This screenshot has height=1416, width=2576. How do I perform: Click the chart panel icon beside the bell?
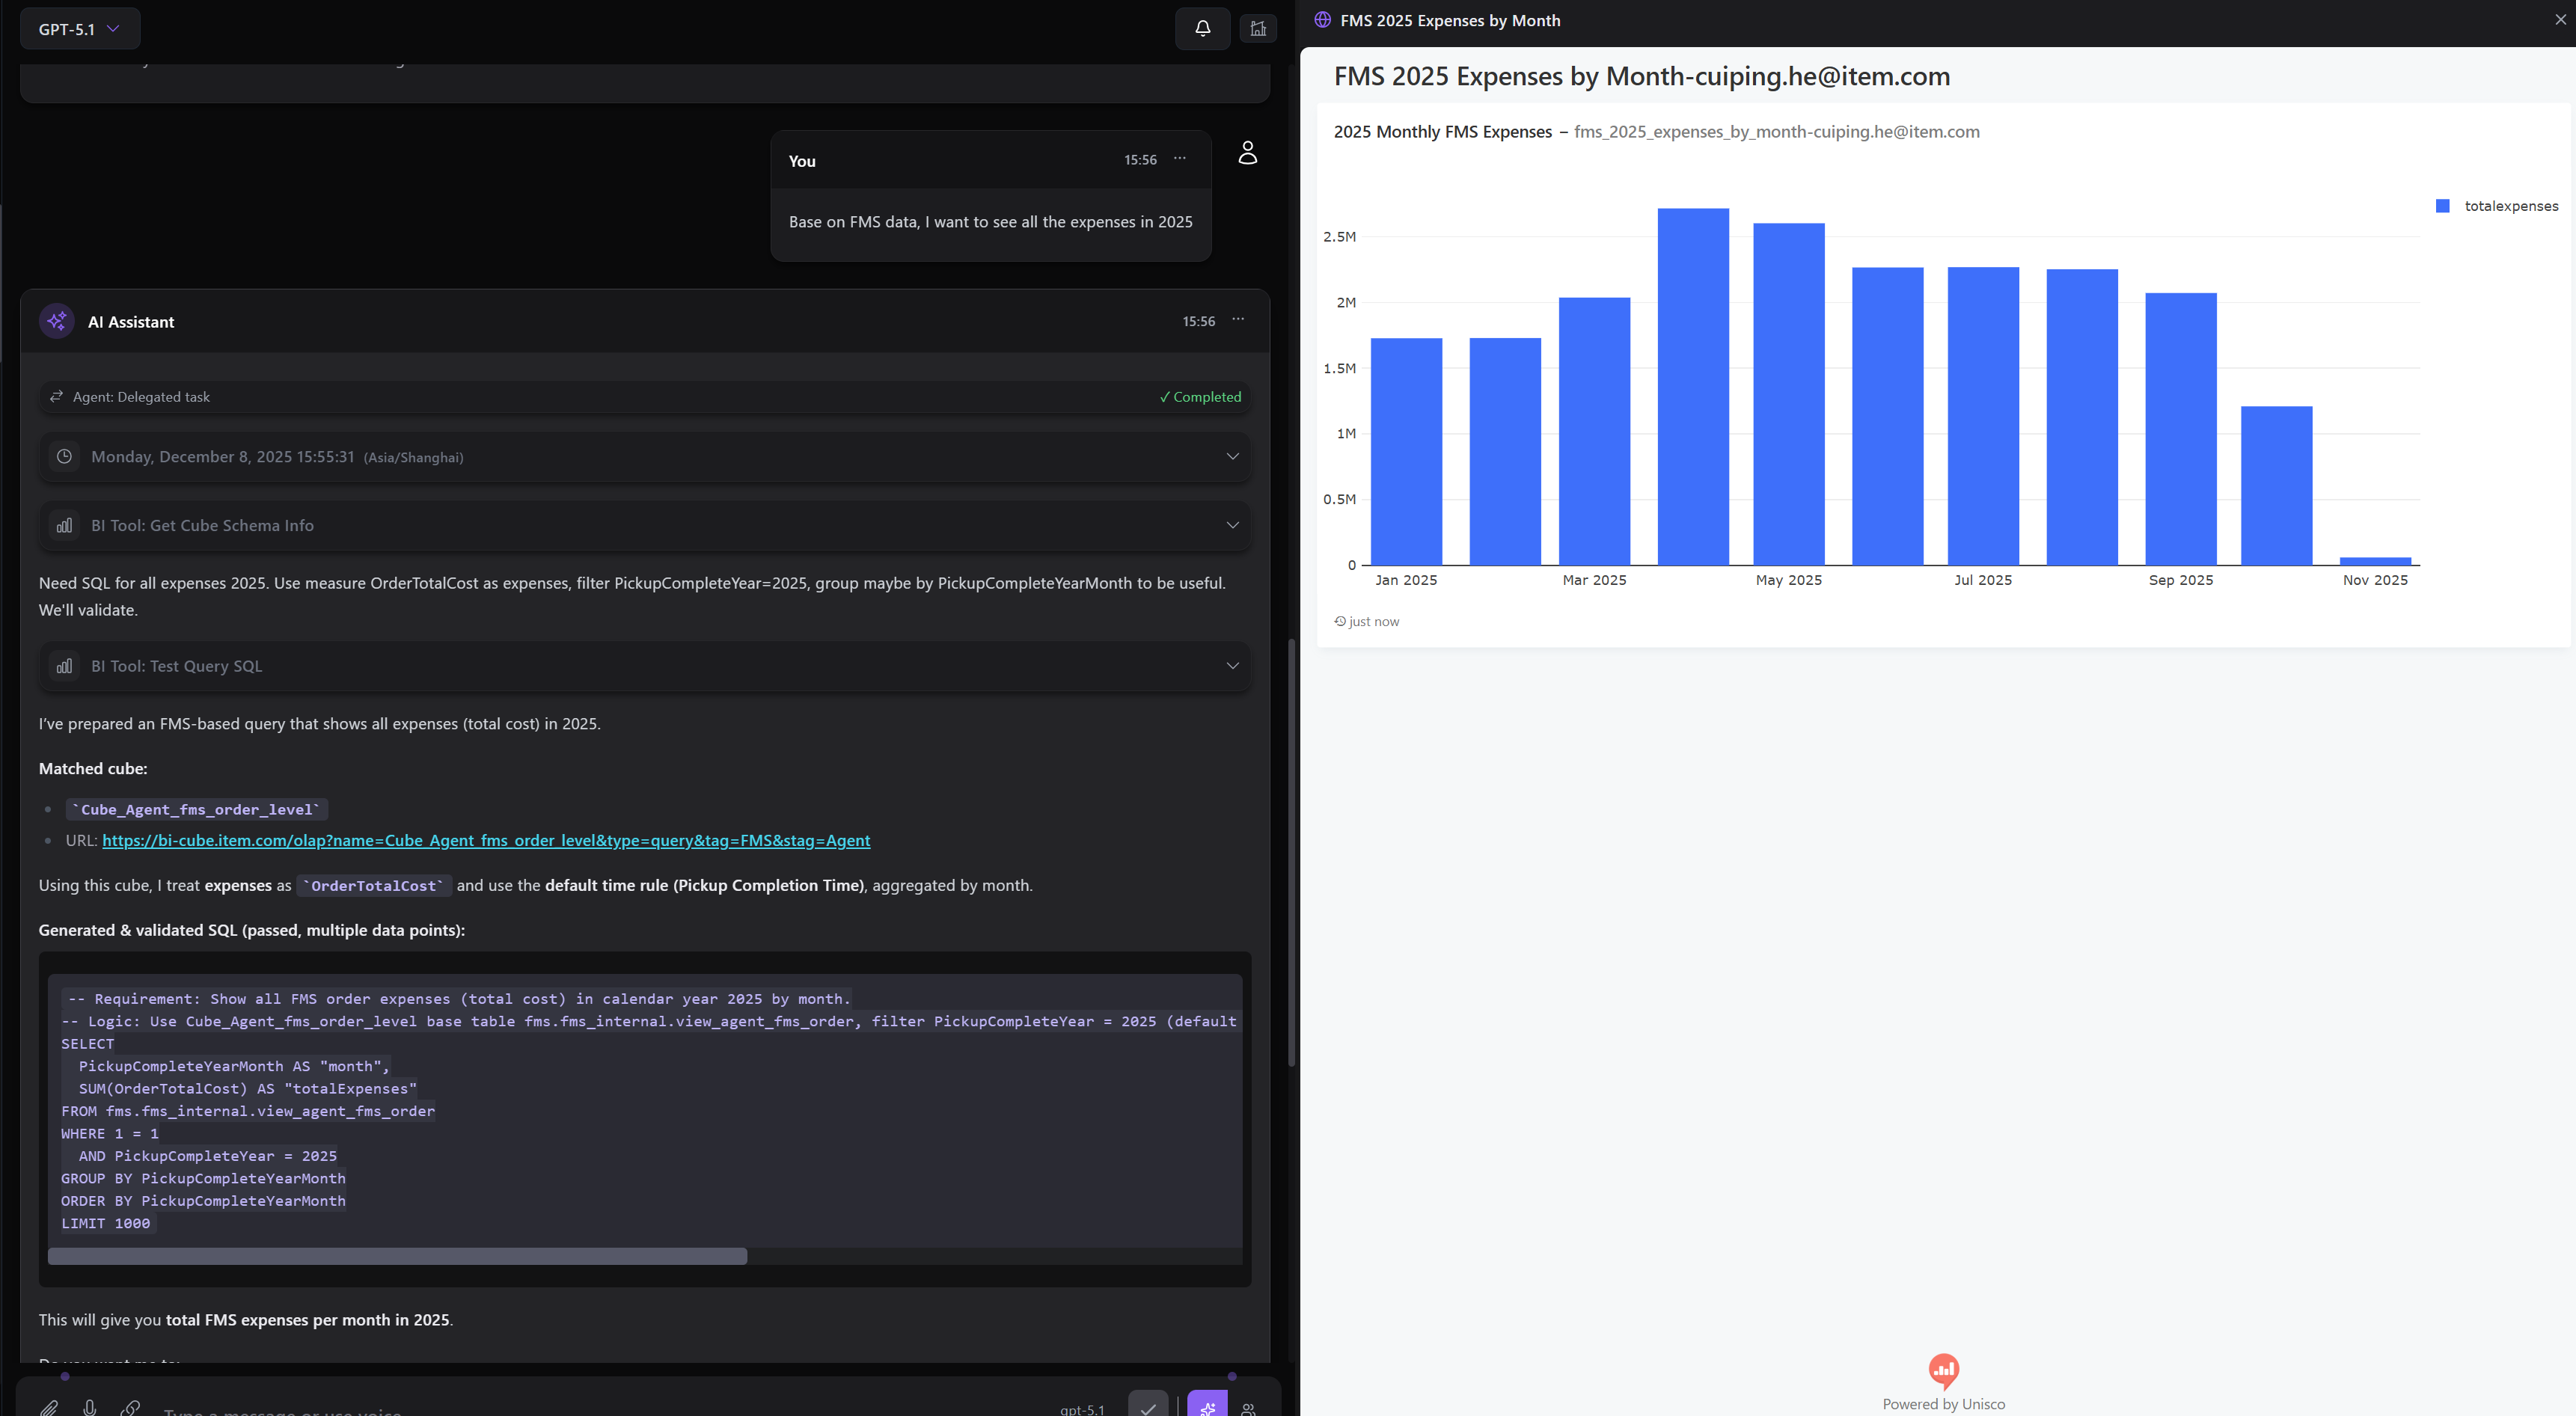tap(1258, 28)
